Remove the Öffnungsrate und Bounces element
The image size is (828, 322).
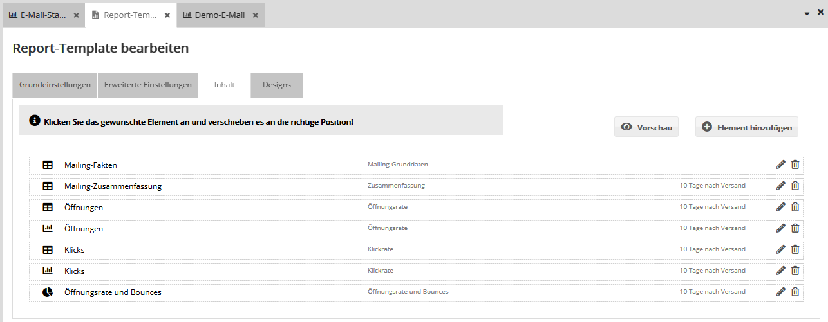[795, 292]
